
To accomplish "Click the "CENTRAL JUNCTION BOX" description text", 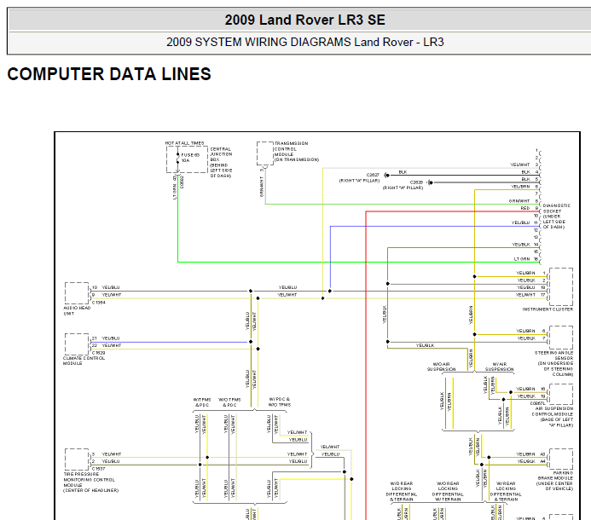I will 221,163.
